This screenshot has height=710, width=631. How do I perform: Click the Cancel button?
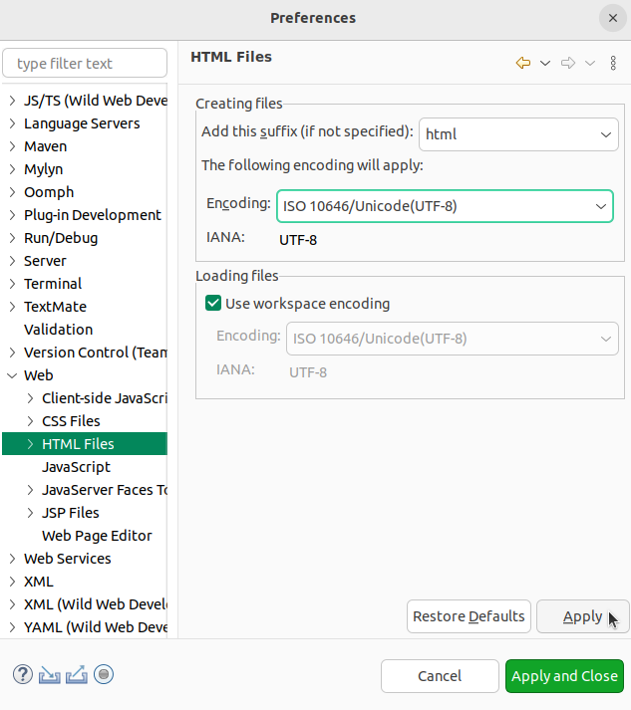(440, 676)
